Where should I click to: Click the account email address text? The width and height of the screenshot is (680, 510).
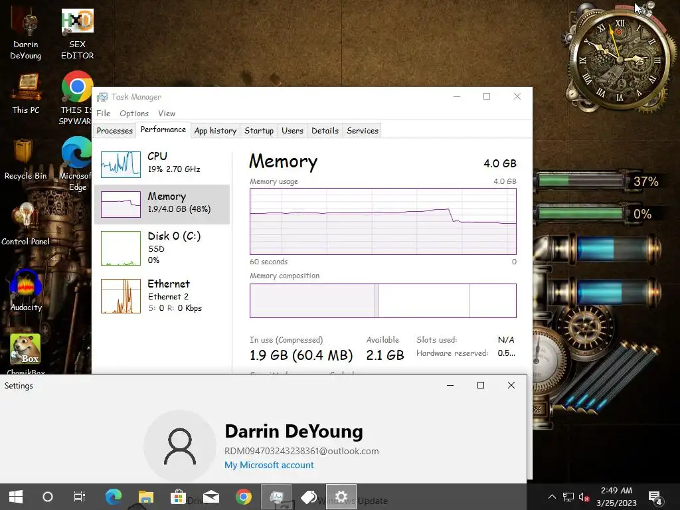pos(301,451)
